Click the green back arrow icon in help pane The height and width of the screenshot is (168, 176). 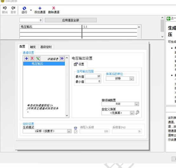[x=168, y=18]
